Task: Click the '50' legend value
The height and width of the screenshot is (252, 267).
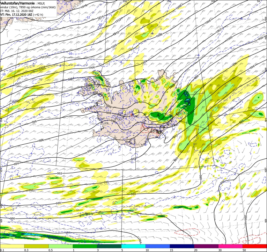Action: tap(244, 250)
